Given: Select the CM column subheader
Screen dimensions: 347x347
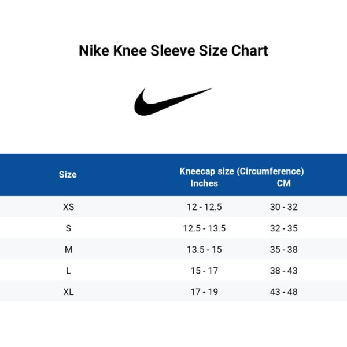Looking at the screenshot, I should tap(283, 183).
